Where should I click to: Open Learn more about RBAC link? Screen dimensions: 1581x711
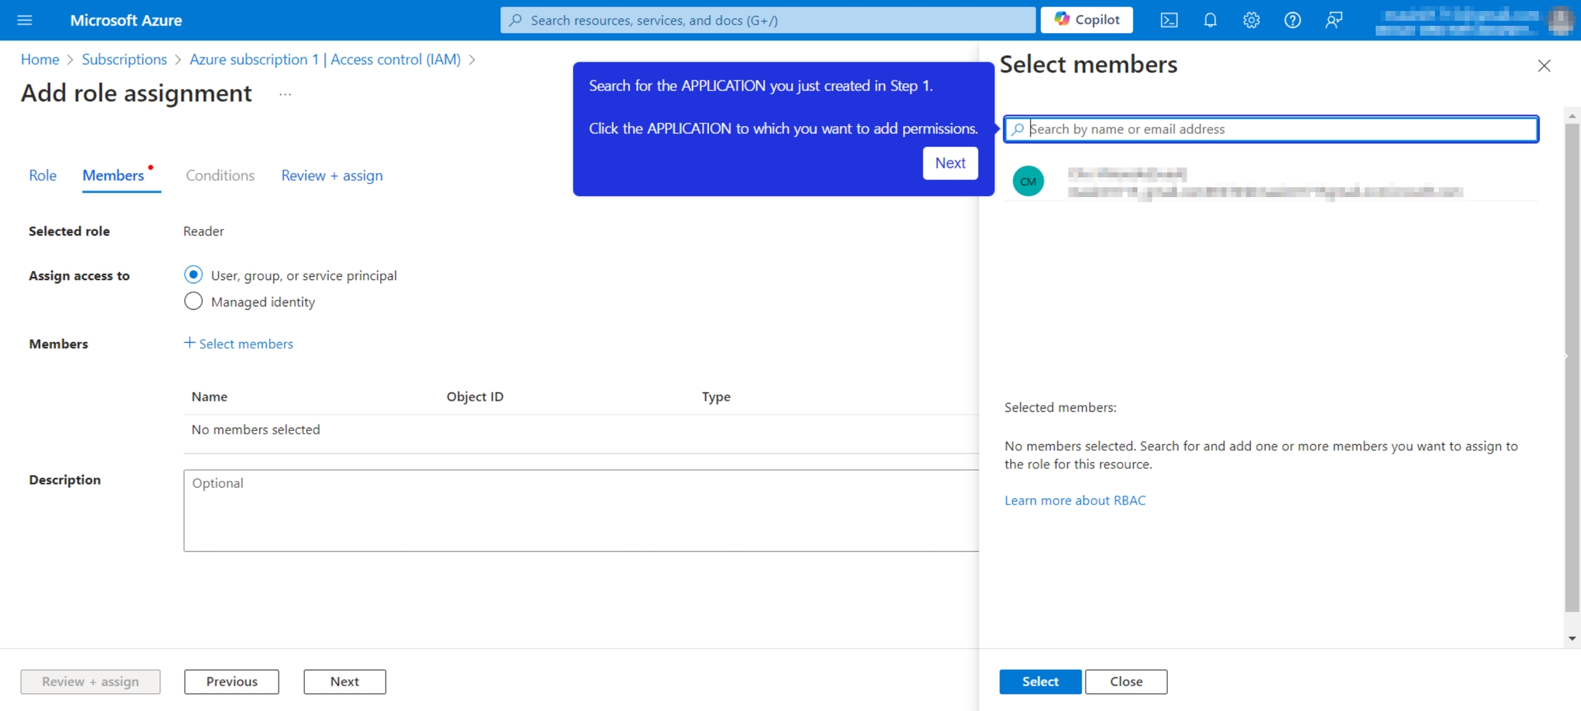click(x=1075, y=500)
